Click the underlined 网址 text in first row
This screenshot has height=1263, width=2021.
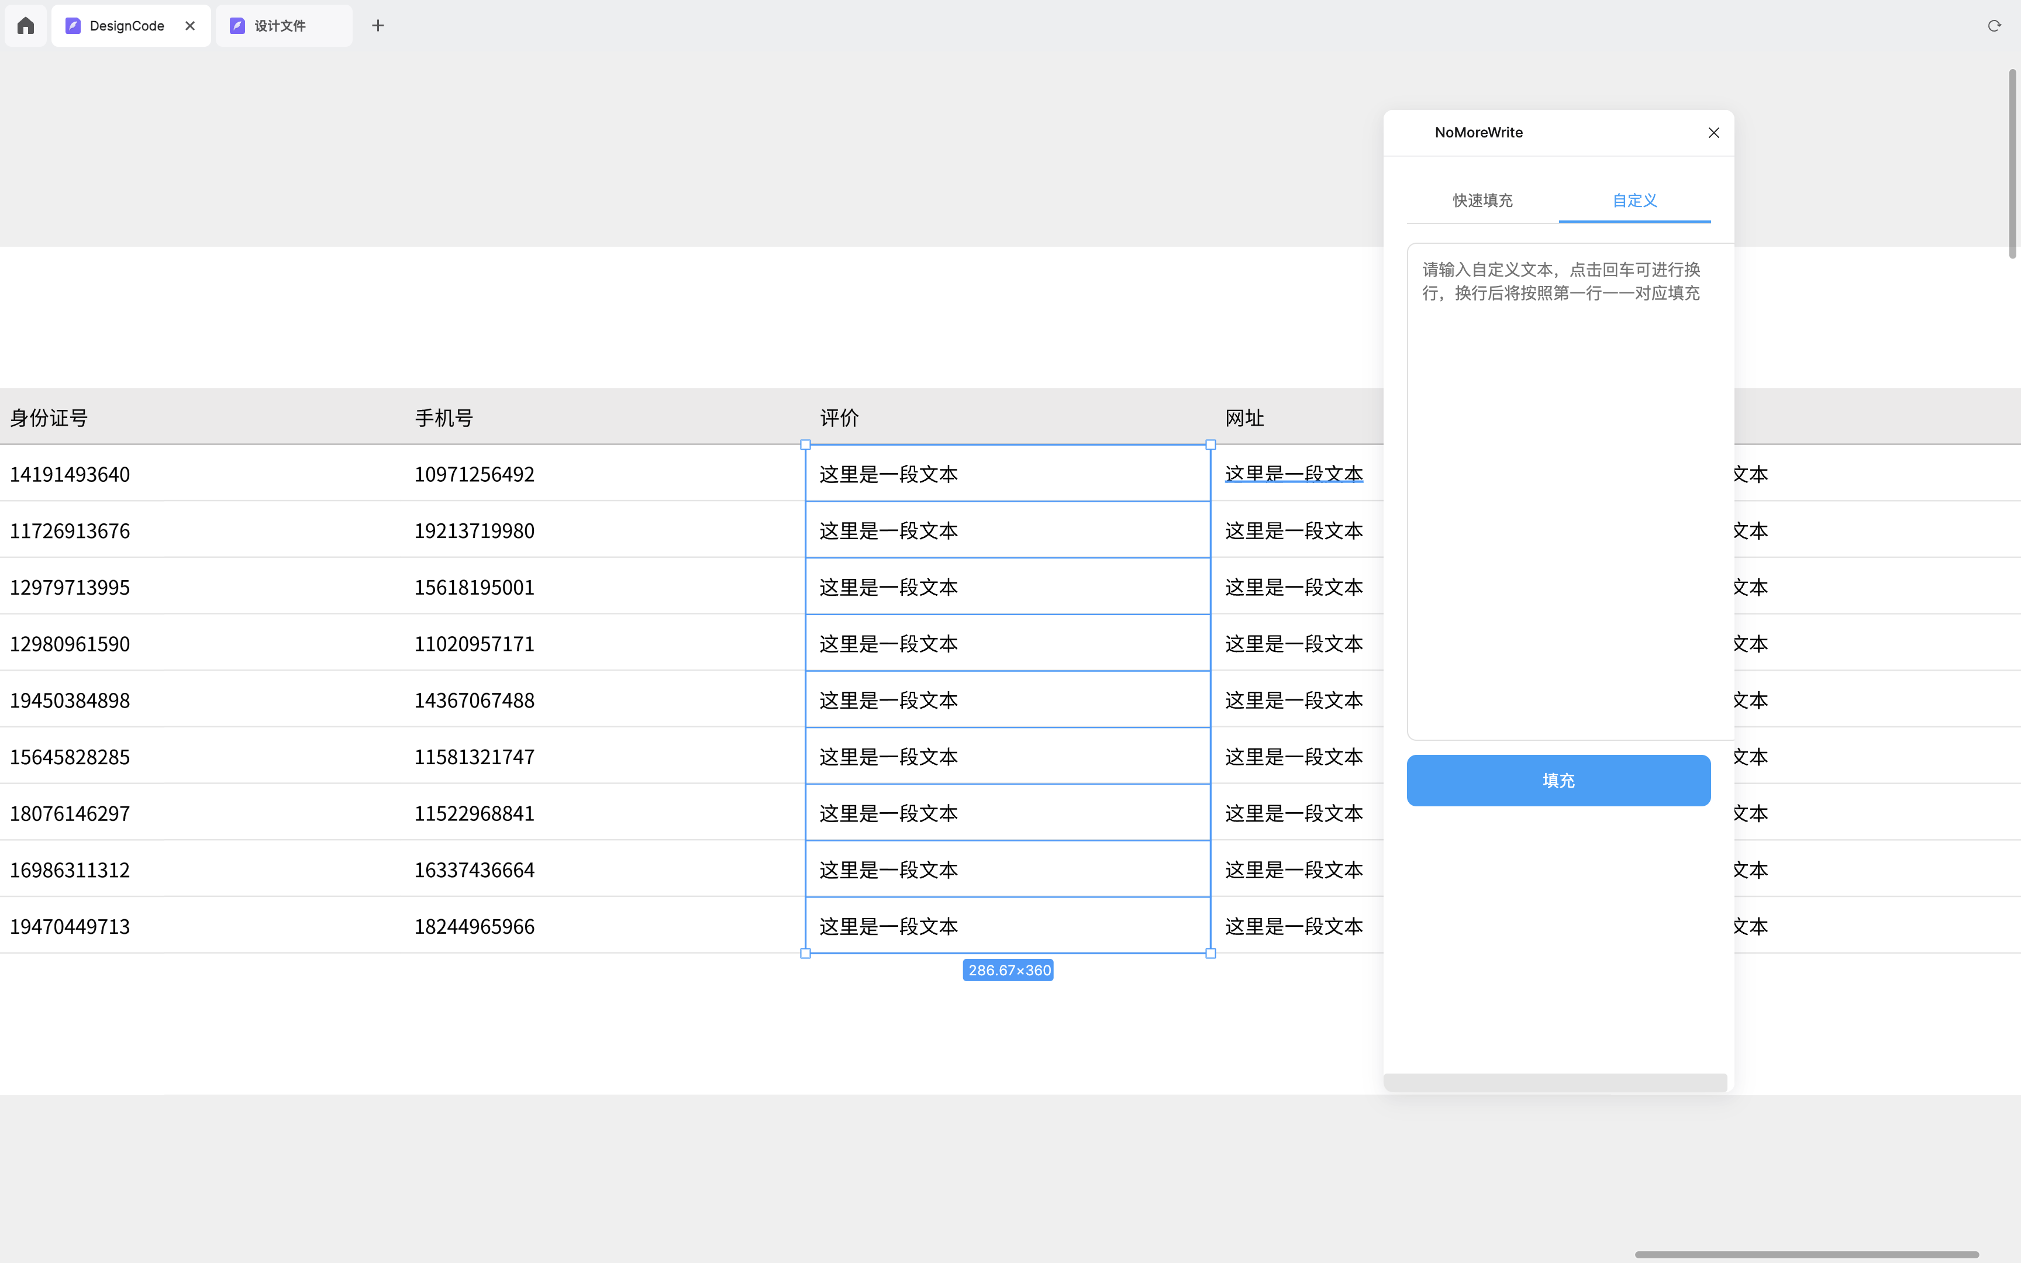point(1294,474)
